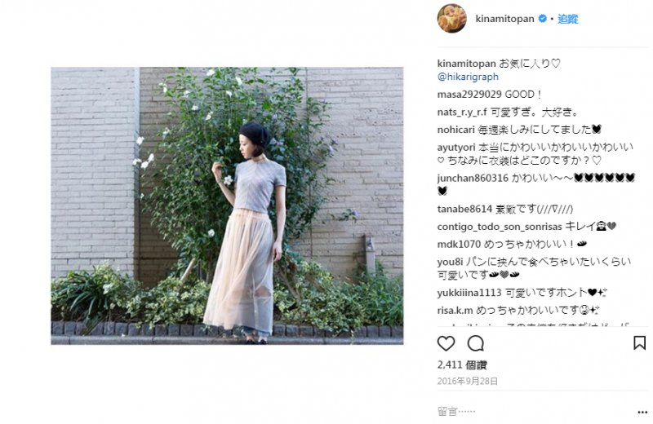The height and width of the screenshot is (424, 653).
Task: Click the 2016年9月28日 post date
Action: click(x=467, y=381)
